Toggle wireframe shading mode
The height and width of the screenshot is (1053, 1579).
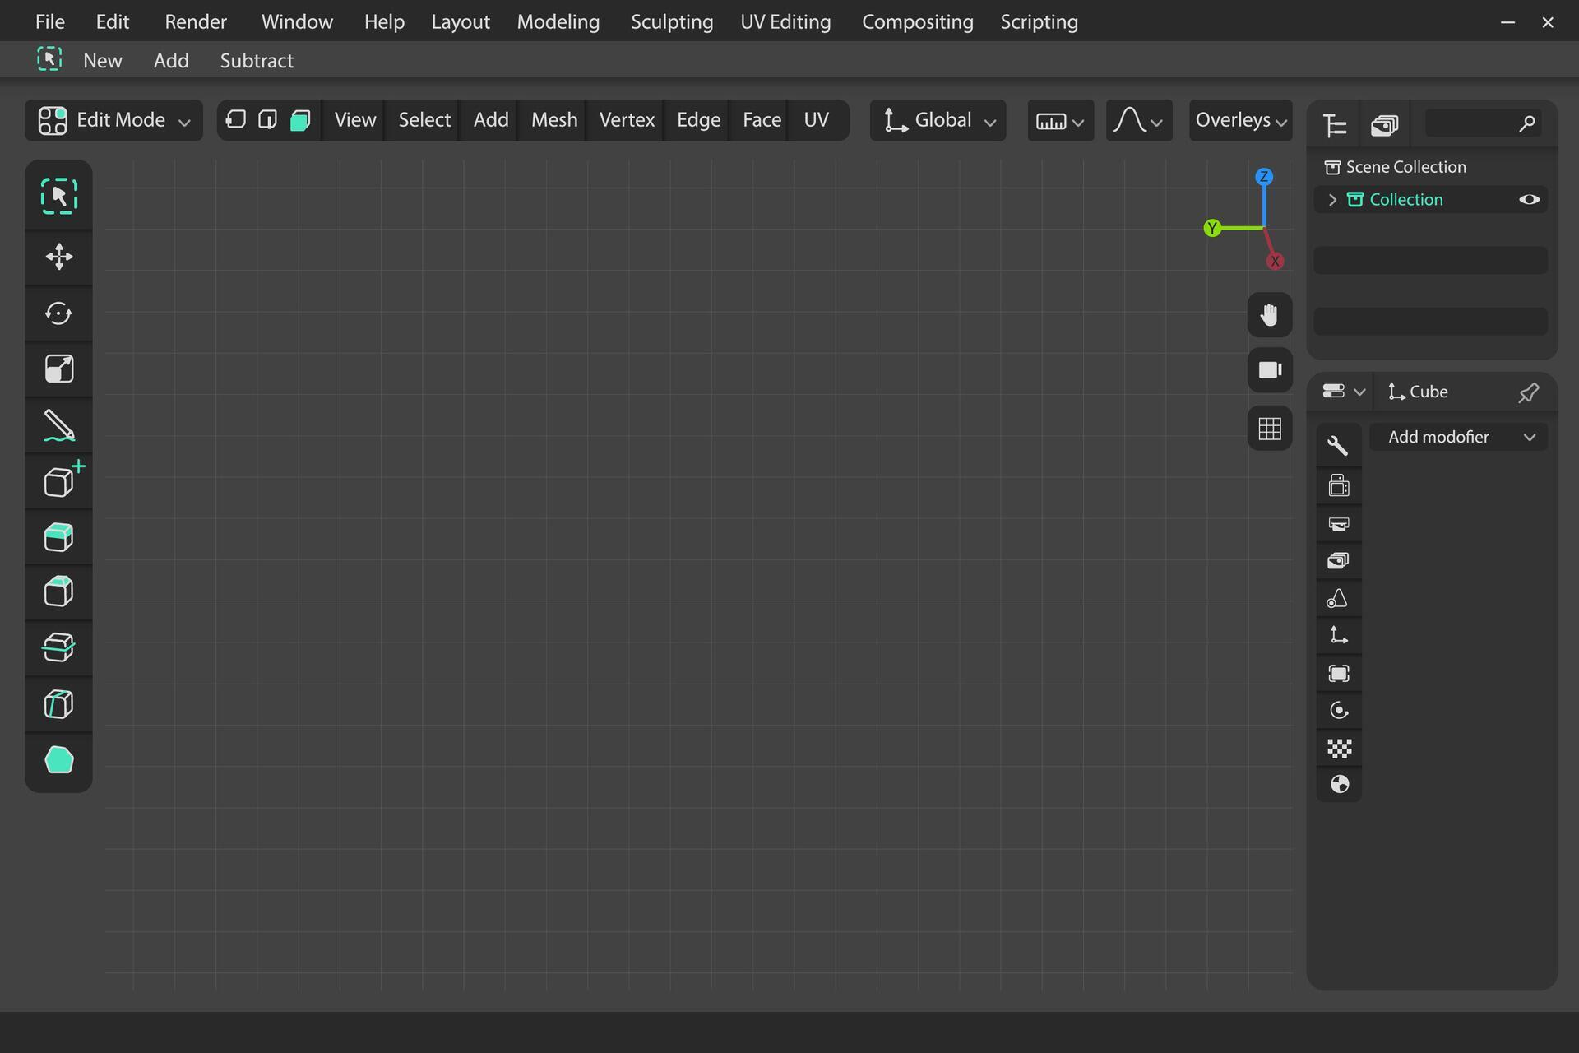click(235, 119)
